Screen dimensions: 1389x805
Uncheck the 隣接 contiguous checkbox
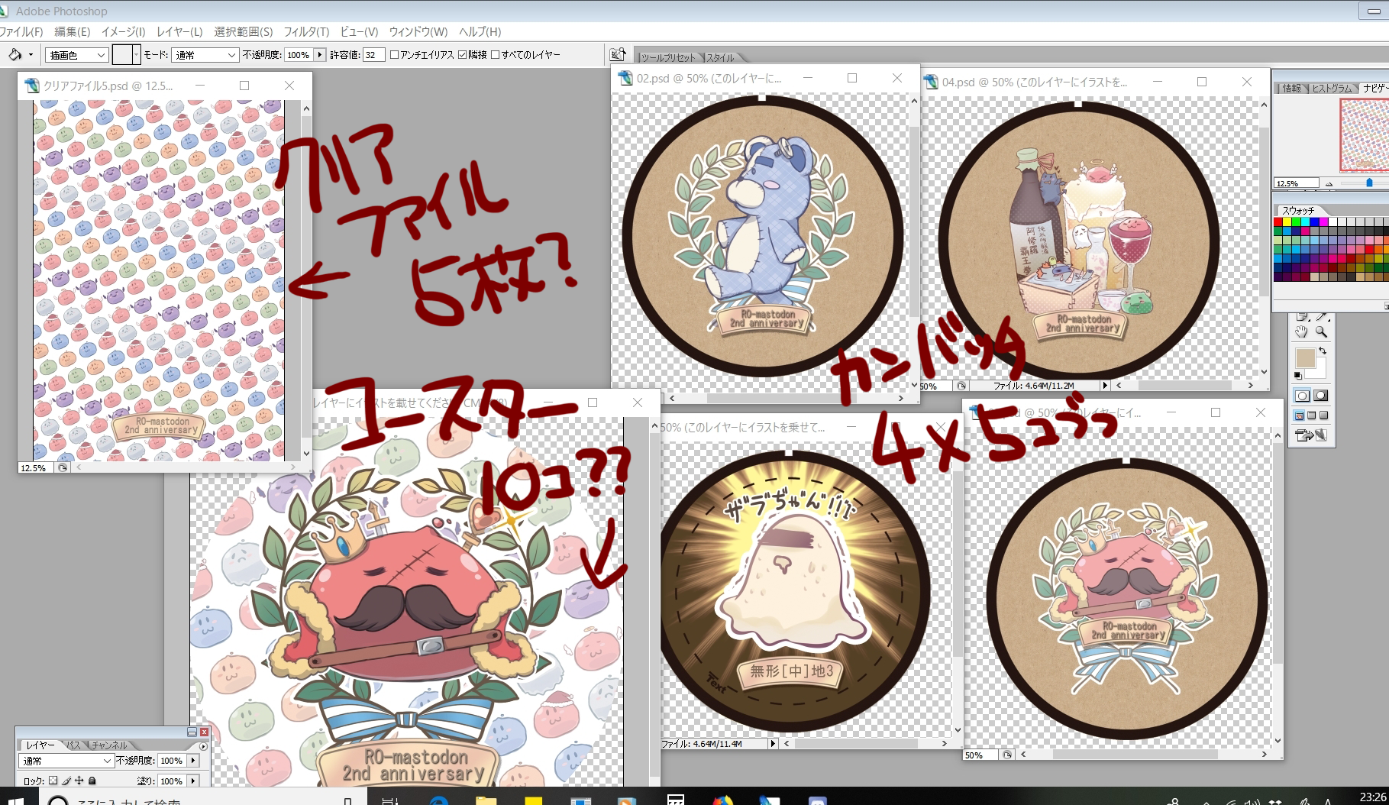463,55
